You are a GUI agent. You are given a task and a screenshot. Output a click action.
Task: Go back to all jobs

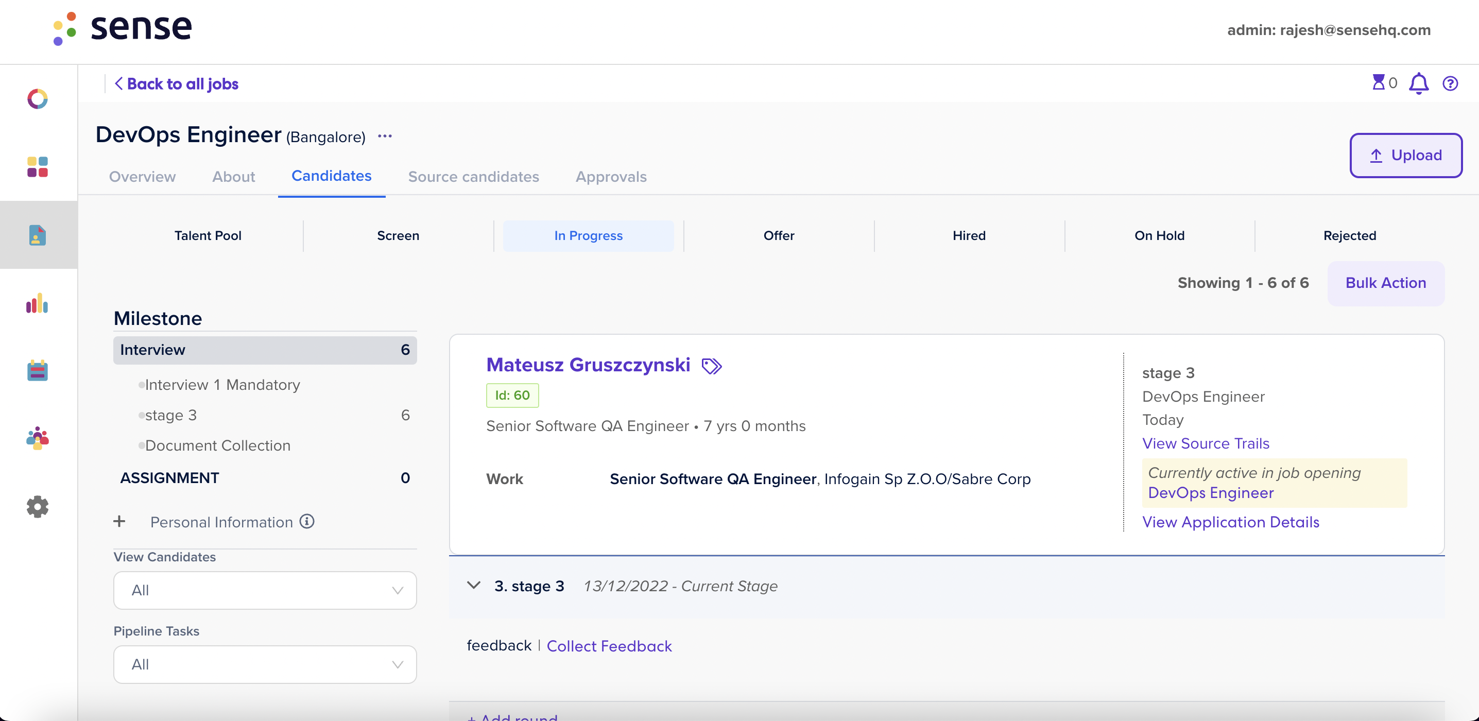coord(176,84)
